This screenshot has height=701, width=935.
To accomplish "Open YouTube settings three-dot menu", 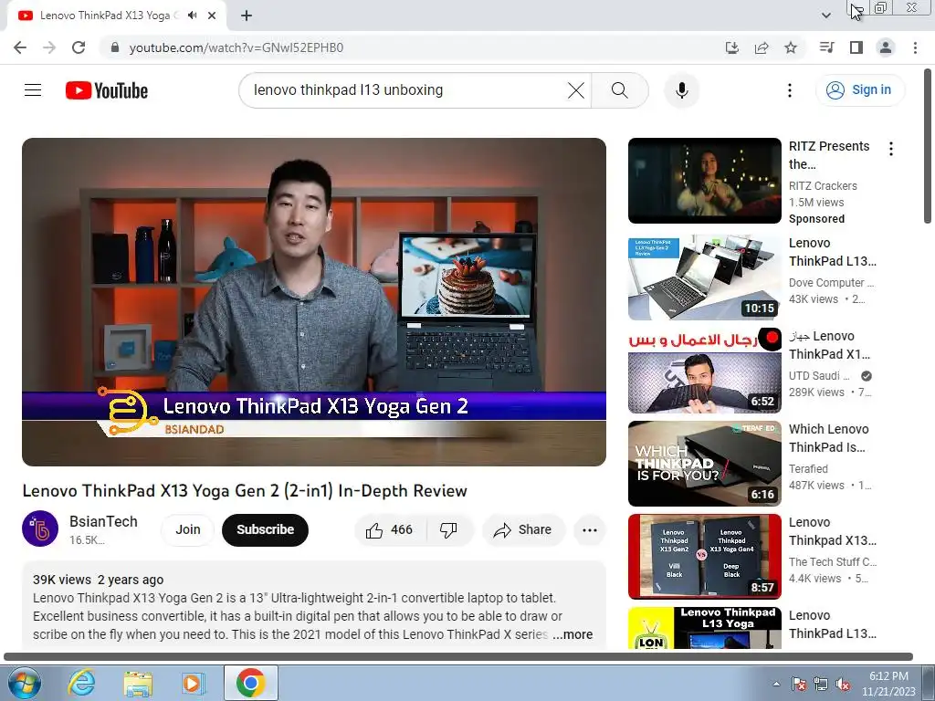I will tap(790, 90).
